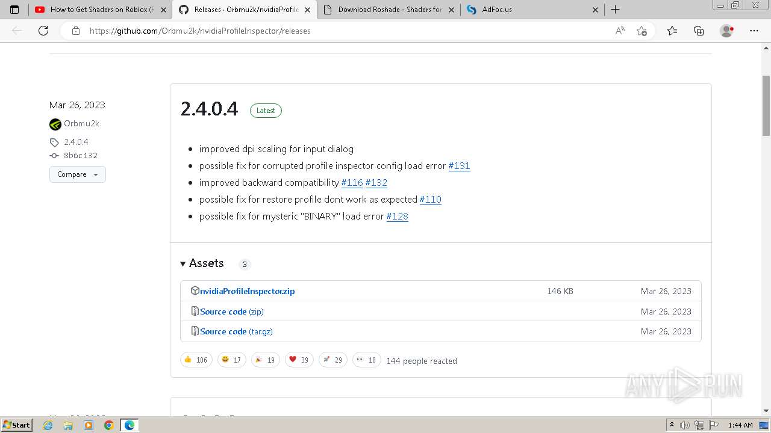Open the tab actions menu icon
The height and width of the screenshot is (433, 771).
click(x=14, y=10)
